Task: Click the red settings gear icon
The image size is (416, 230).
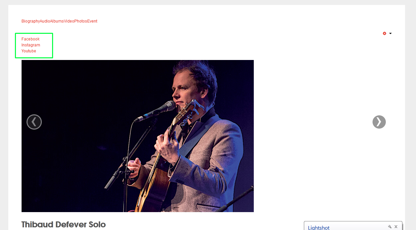Action: point(384,33)
